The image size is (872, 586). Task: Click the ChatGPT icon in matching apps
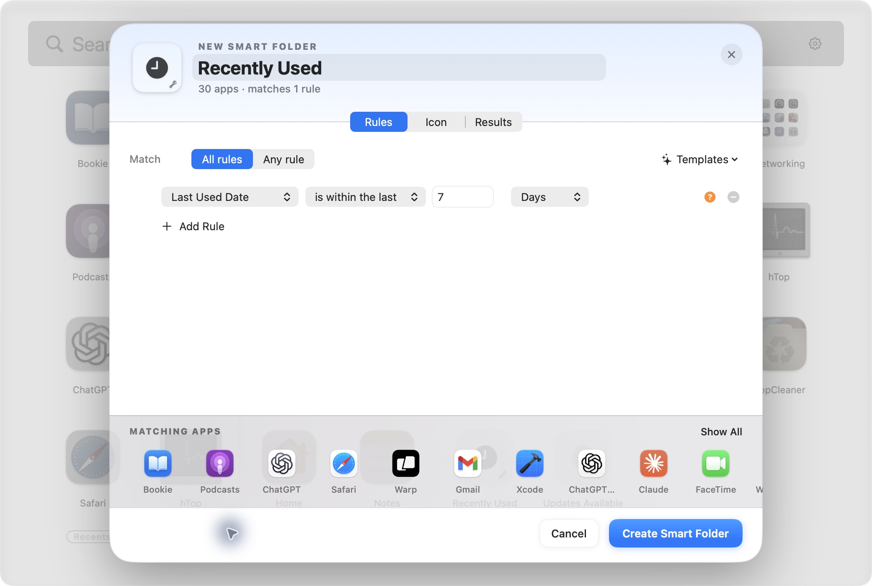click(282, 463)
